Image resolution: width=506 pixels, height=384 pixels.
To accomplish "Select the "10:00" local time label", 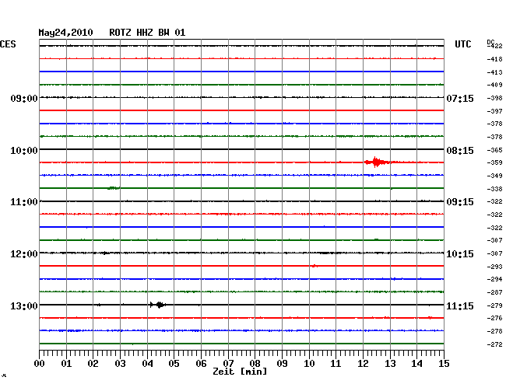I will coord(24,151).
